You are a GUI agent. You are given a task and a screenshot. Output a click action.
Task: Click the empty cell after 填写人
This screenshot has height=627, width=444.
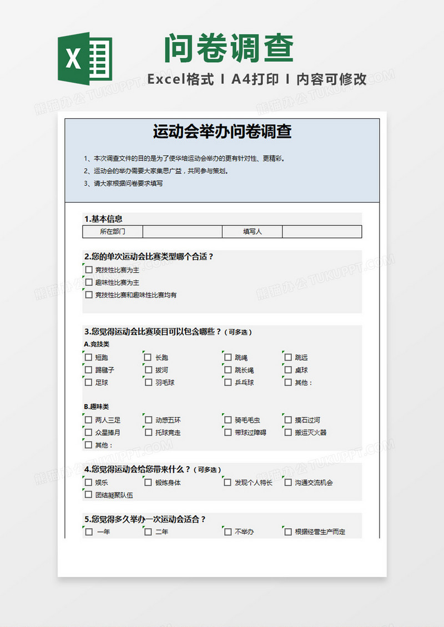[x=322, y=232]
